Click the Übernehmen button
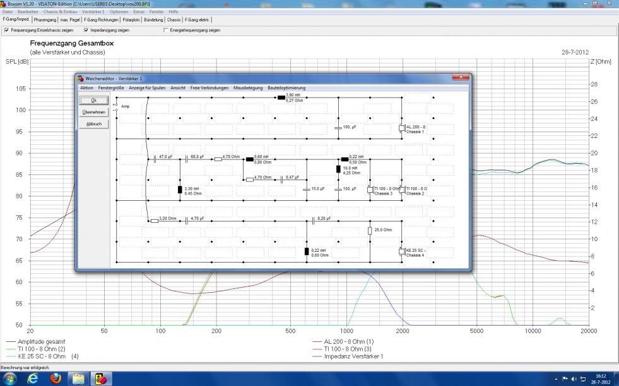The width and height of the screenshot is (619, 386). (93, 112)
